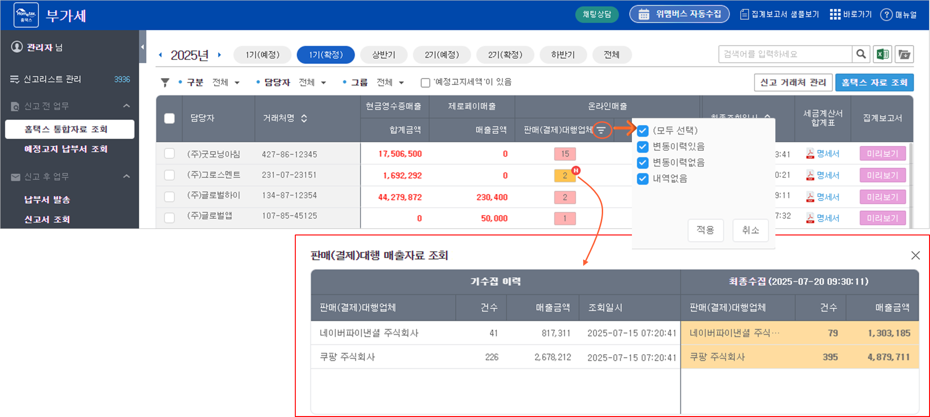Uncheck 변동이력있음 filter option
930x417 pixels.
[643, 147]
